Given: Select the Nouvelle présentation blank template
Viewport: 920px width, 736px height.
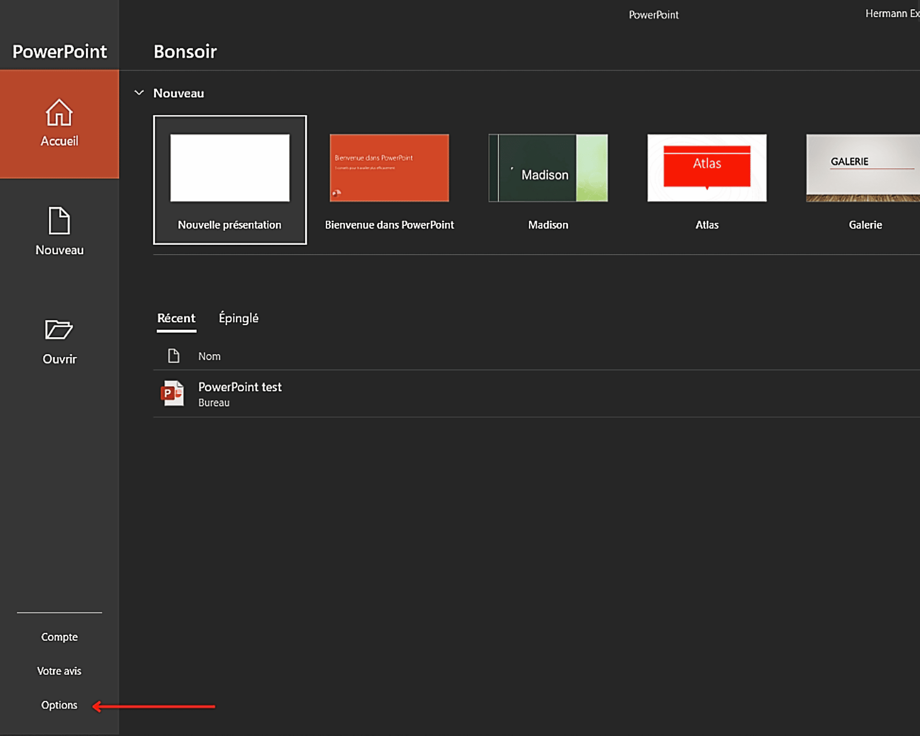Looking at the screenshot, I should 230,180.
